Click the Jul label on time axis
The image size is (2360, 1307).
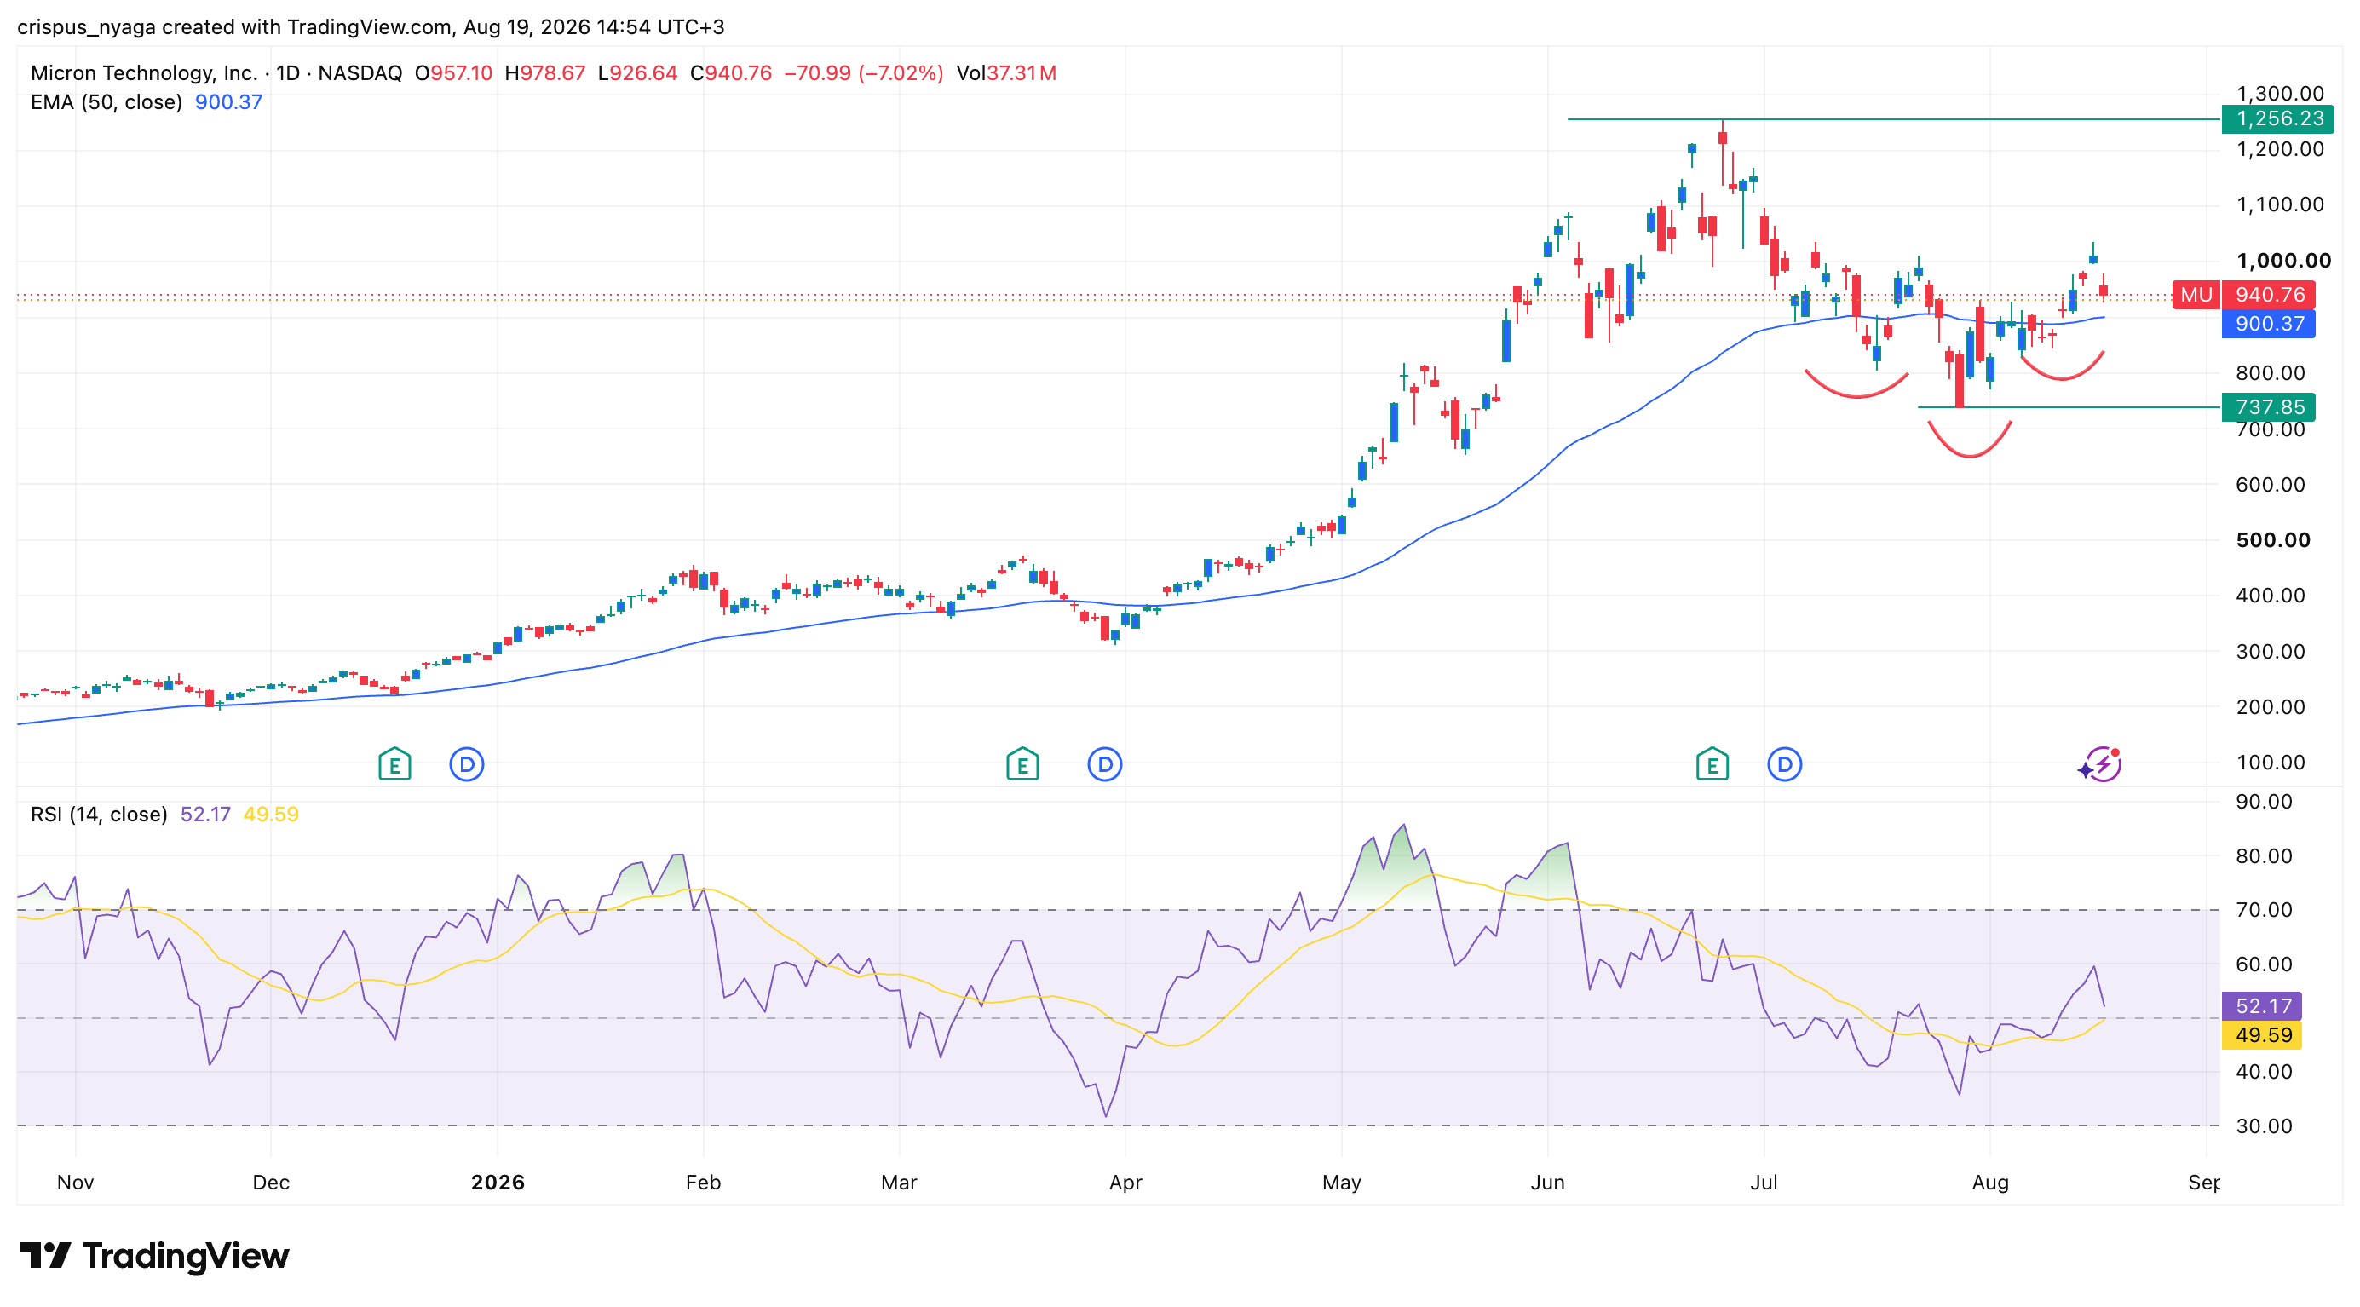click(1764, 1183)
